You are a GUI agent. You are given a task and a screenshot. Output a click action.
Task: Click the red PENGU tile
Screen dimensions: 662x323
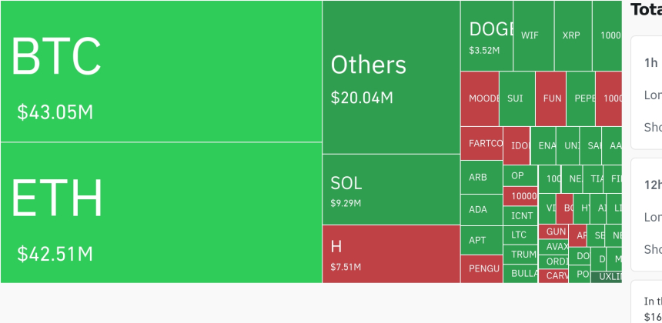coord(481,269)
